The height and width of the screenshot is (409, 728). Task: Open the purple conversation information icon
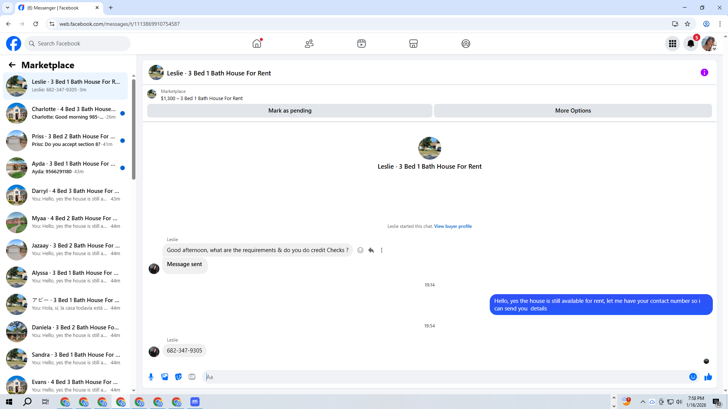704,72
